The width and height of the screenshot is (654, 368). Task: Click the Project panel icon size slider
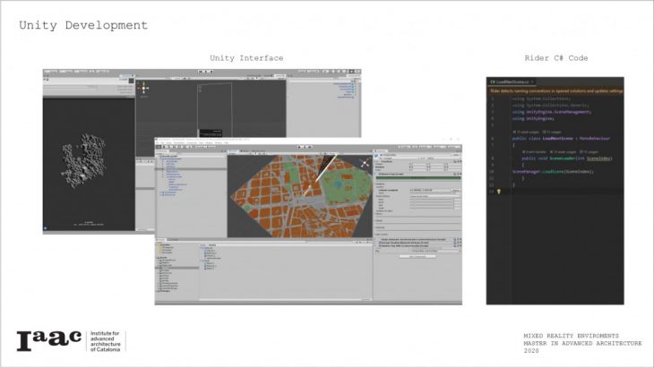358,299
